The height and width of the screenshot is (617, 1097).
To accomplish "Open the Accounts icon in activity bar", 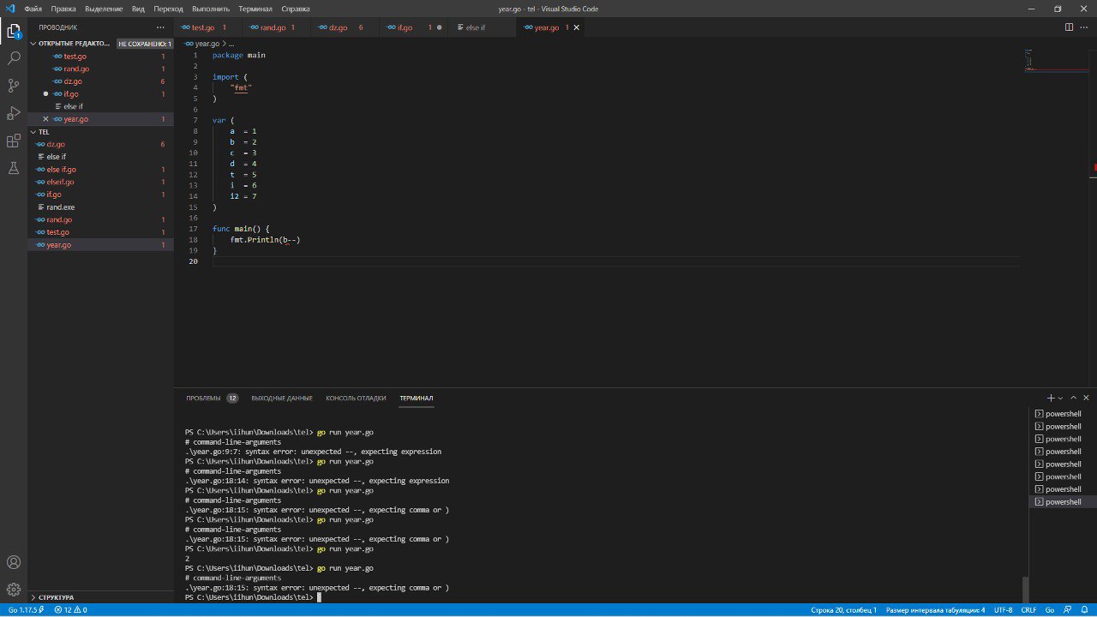I will [14, 563].
